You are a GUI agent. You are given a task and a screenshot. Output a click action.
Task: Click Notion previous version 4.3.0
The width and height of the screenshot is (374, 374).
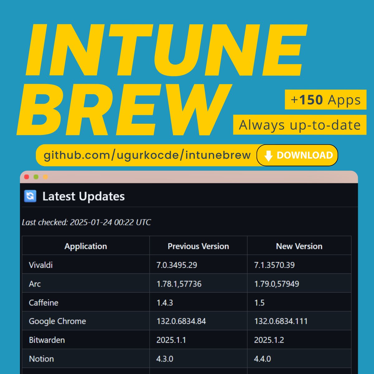click(165, 359)
